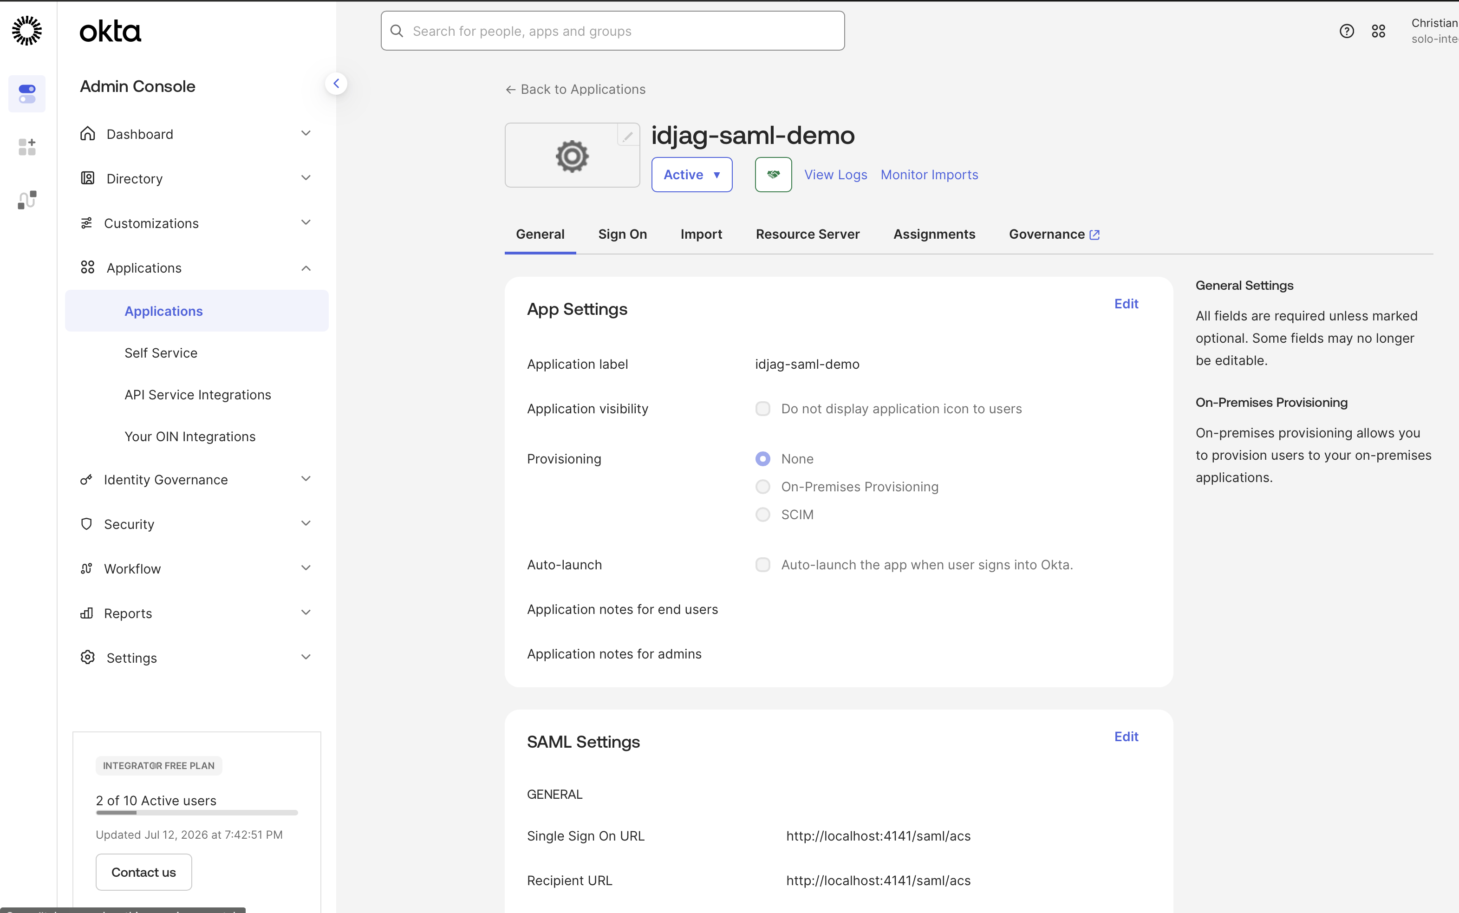Click the Governance external-link icon
The height and width of the screenshot is (913, 1459).
[1094, 235]
